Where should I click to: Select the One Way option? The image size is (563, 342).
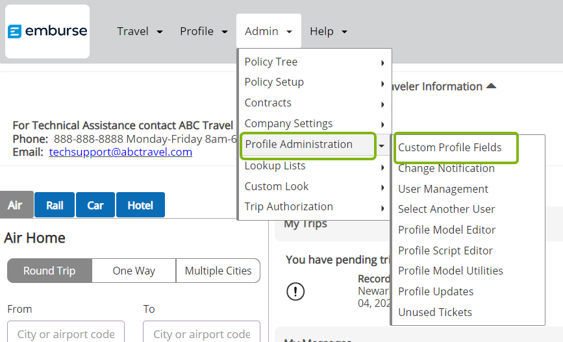coord(134,271)
